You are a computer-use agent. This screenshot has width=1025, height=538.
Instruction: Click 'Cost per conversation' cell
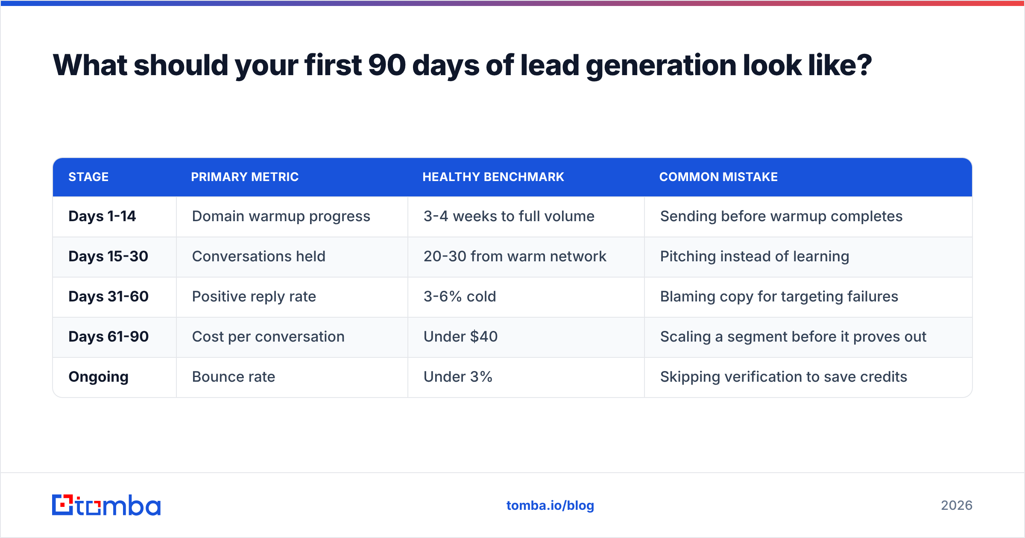[292, 337]
